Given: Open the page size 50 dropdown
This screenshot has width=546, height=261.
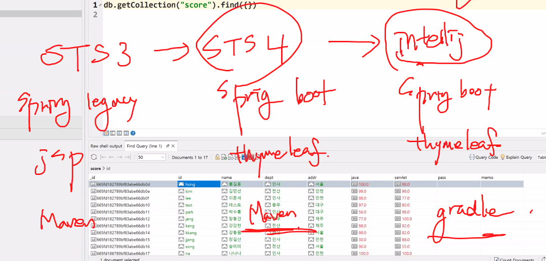Looking at the screenshot, I should pos(152,157).
